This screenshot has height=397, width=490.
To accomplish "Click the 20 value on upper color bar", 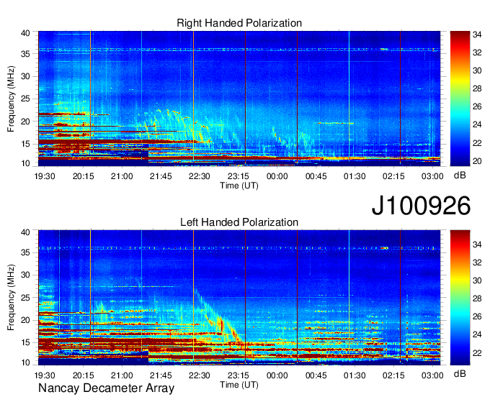I will tap(477, 161).
